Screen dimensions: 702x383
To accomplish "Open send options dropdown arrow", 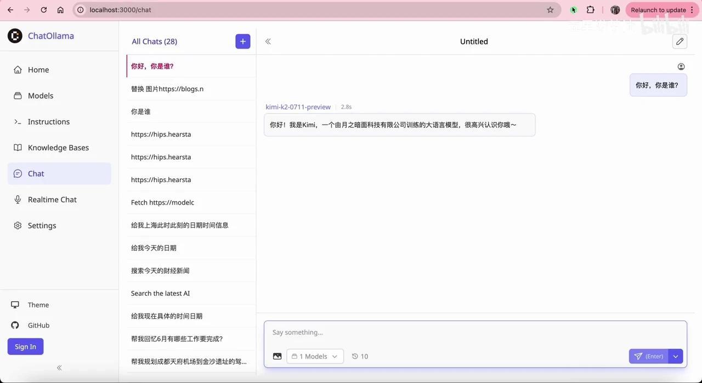I will point(676,356).
